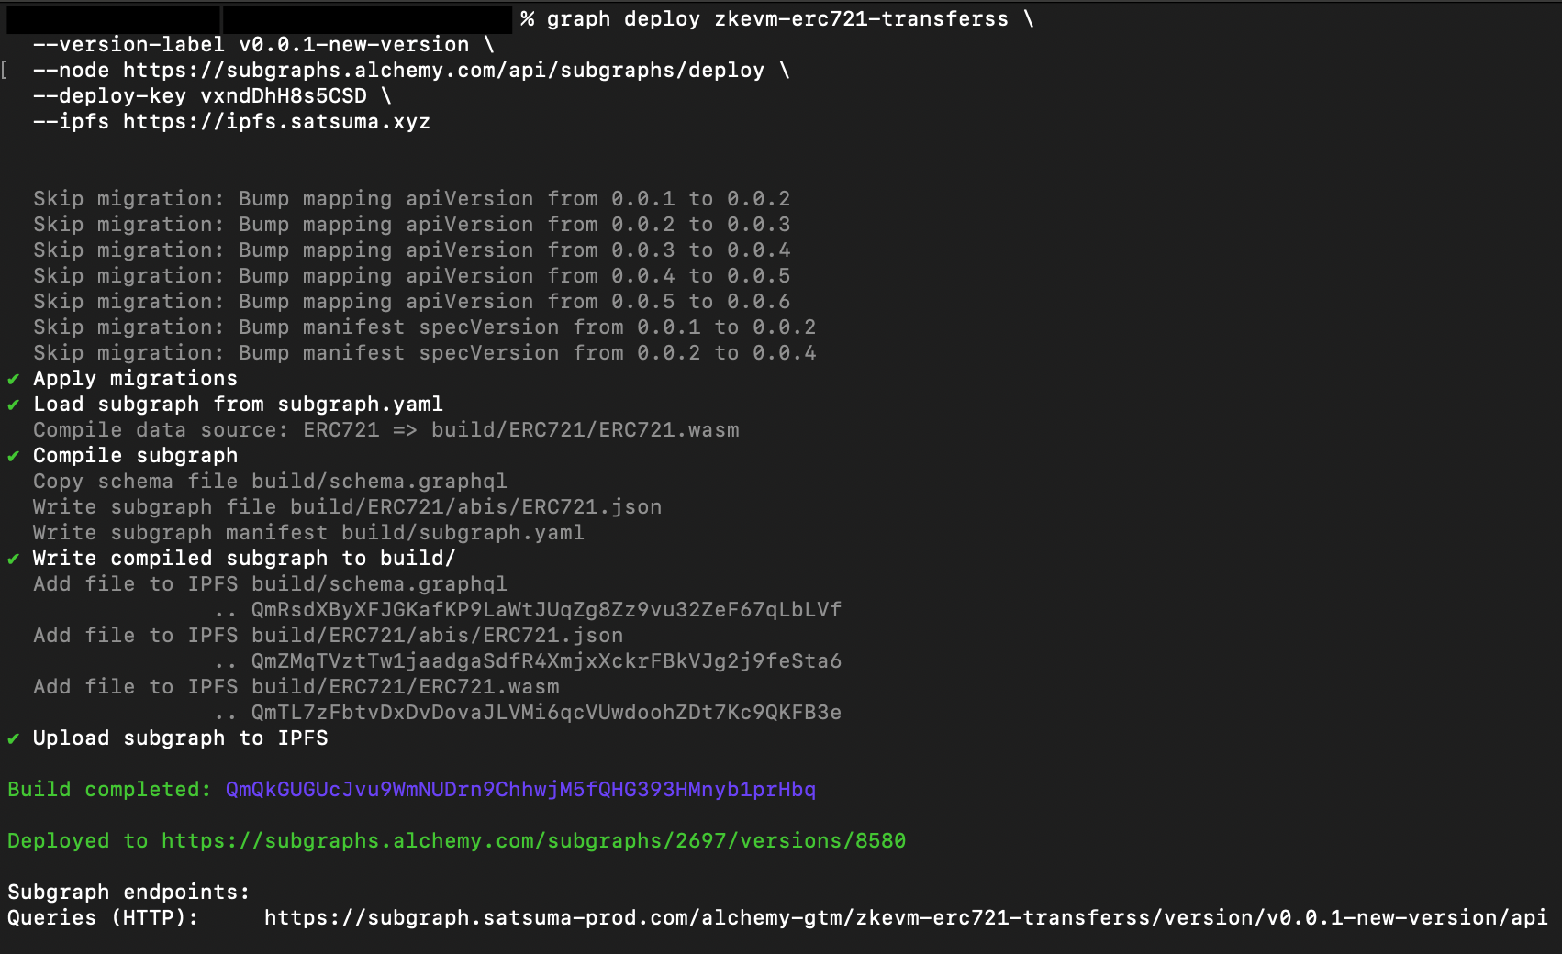Click the purple Build completed hash
This screenshot has width=1562, height=954.
[520, 790]
